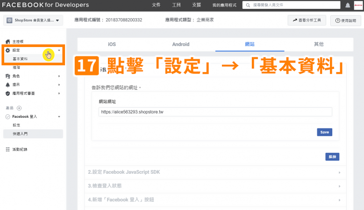Open the 工具 top menu

[177, 5]
